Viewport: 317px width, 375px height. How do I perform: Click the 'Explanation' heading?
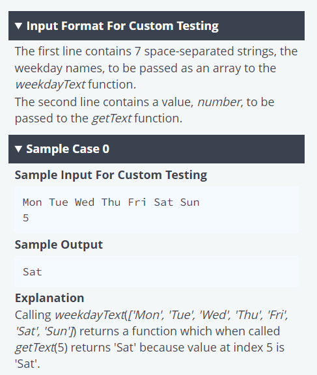point(49,298)
